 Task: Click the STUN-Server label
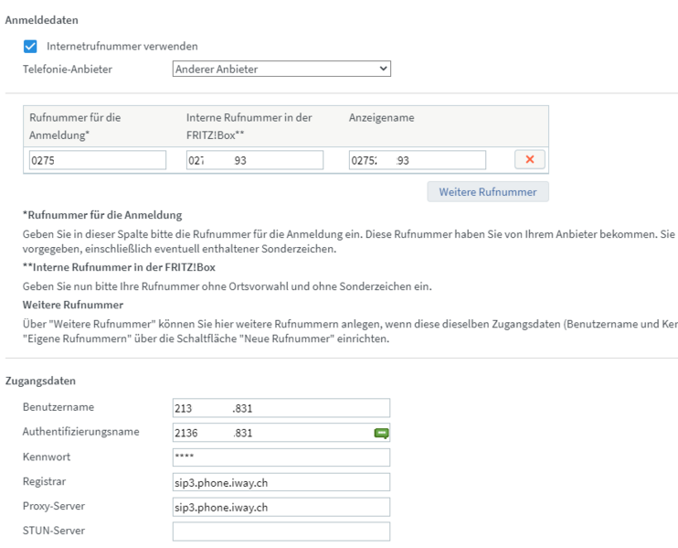tap(54, 531)
